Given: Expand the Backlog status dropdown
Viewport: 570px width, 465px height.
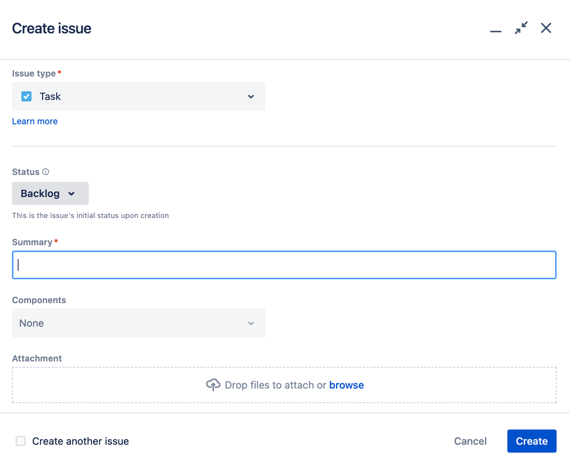Looking at the screenshot, I should click(50, 193).
